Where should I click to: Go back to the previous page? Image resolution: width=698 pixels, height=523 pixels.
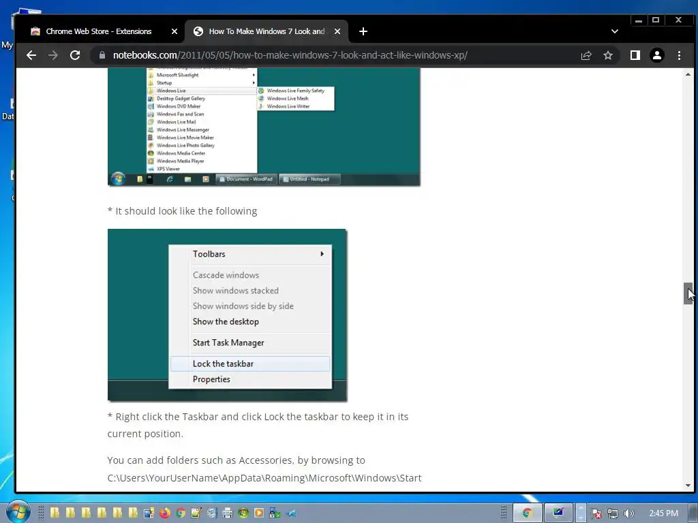pos(31,55)
